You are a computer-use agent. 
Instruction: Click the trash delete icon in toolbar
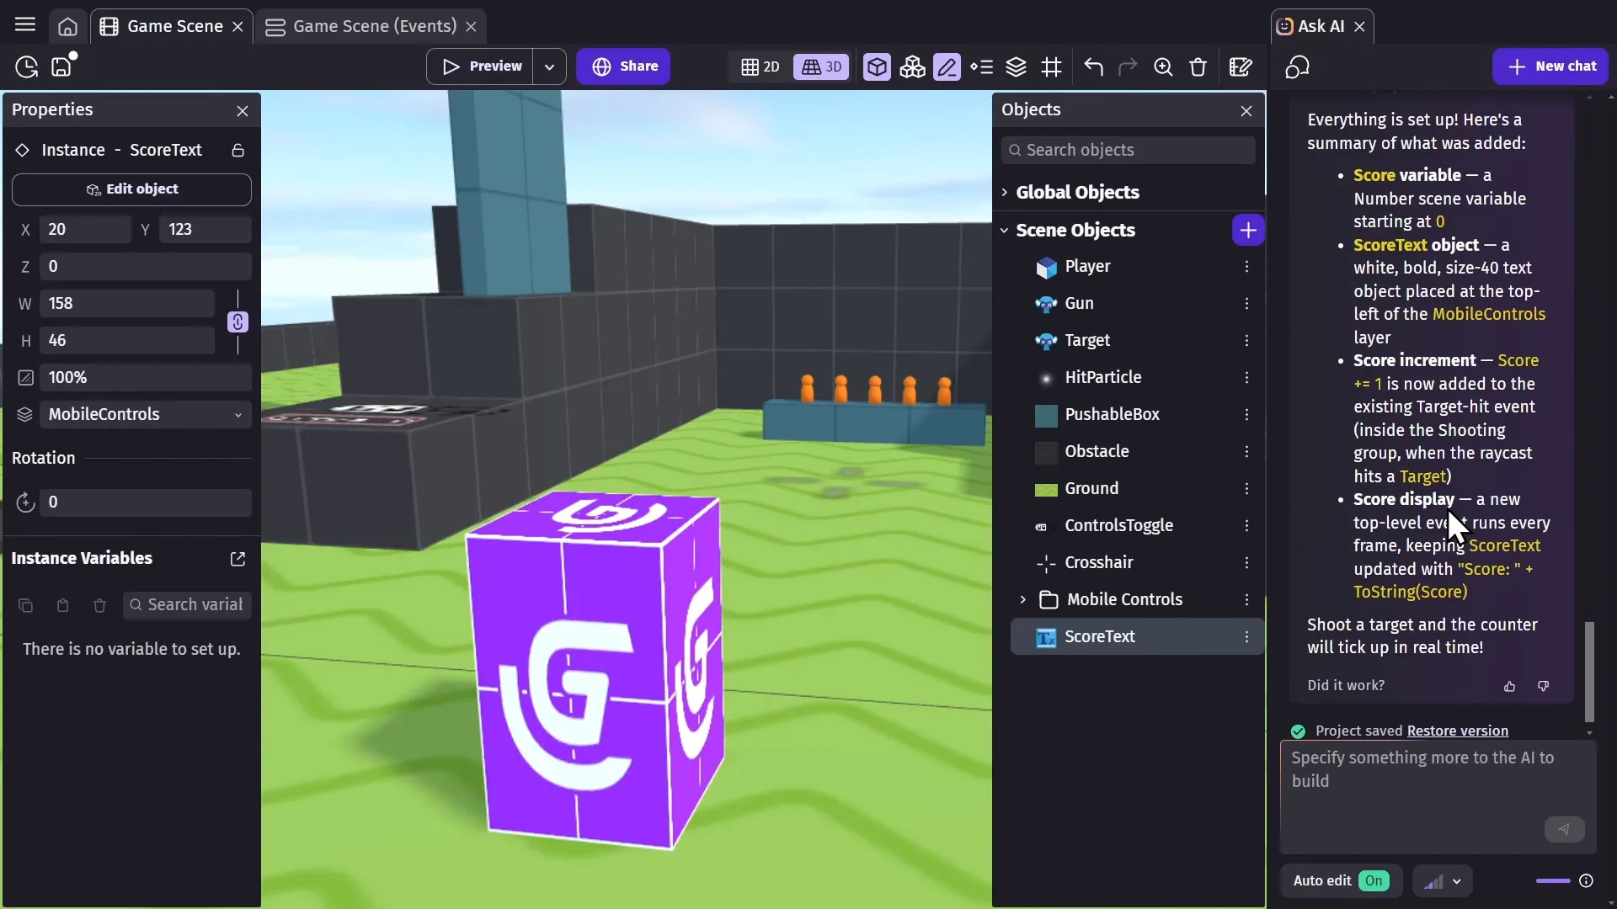[x=1198, y=66]
